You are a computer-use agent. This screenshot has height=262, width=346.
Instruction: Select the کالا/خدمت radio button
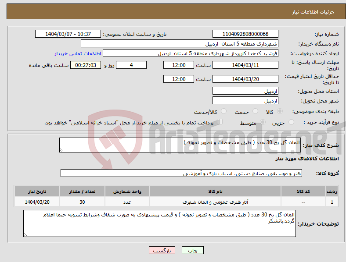click(x=223, y=111)
